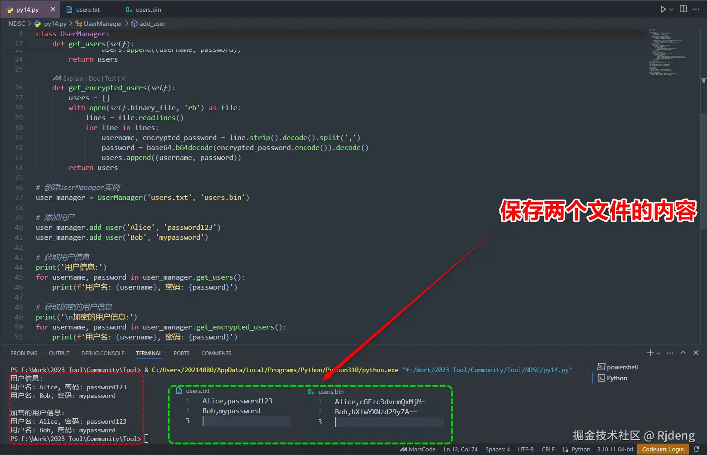The height and width of the screenshot is (455, 707).
Task: Select the powershell terminal instance
Action: coord(618,367)
